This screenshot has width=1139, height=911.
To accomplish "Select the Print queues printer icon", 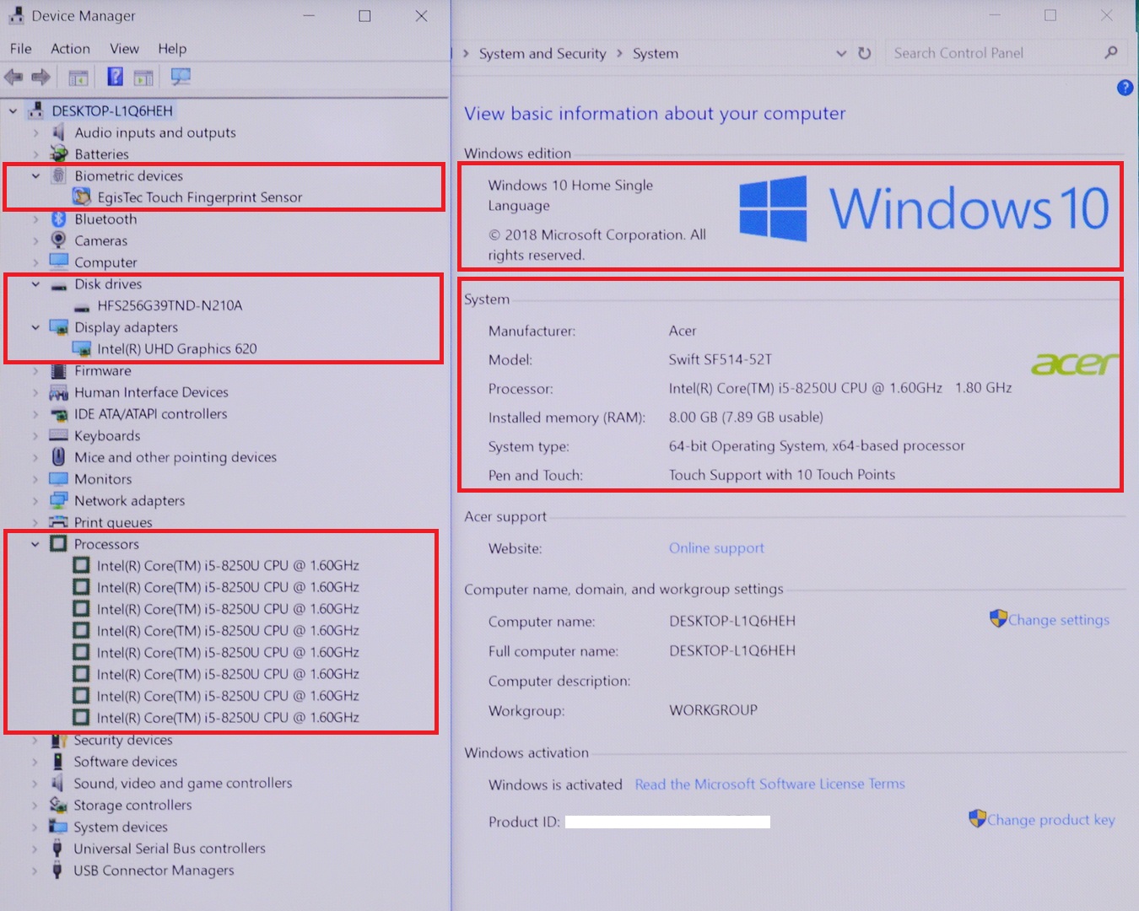I will click(x=58, y=522).
